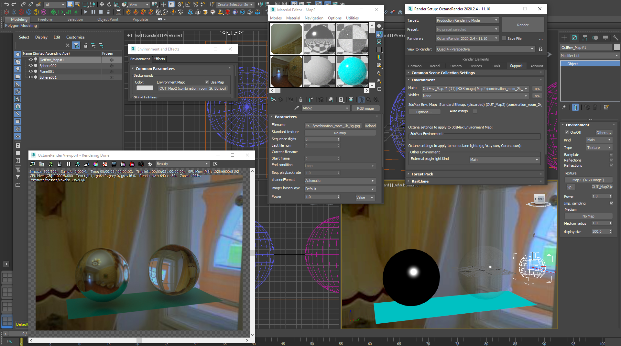Toggle Environment On/Off checkbox
621x346 pixels.
pyautogui.click(x=567, y=132)
